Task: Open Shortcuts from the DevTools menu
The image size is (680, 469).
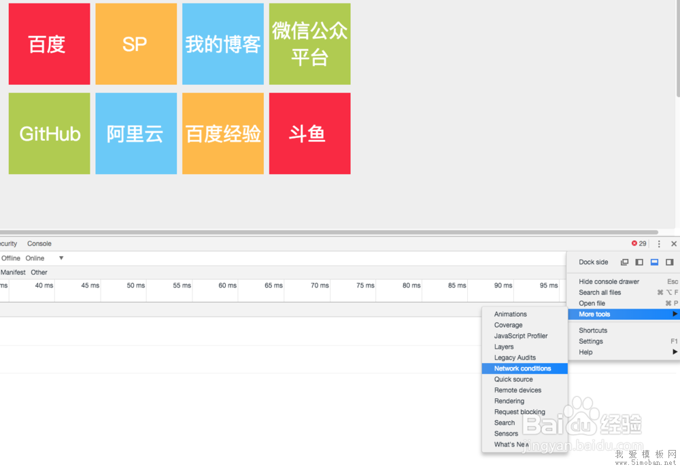Action: coord(624,330)
